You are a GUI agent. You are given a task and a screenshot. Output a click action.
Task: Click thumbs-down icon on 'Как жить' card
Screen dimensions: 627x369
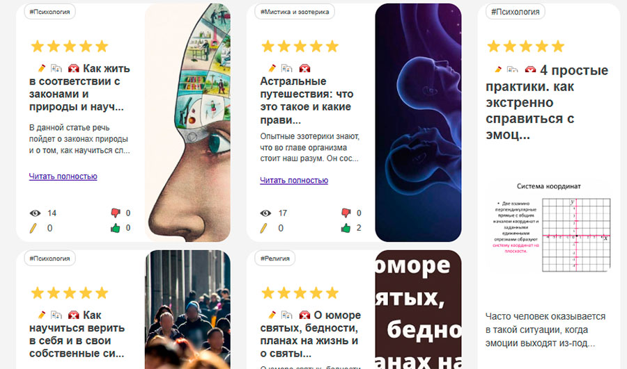click(x=116, y=213)
